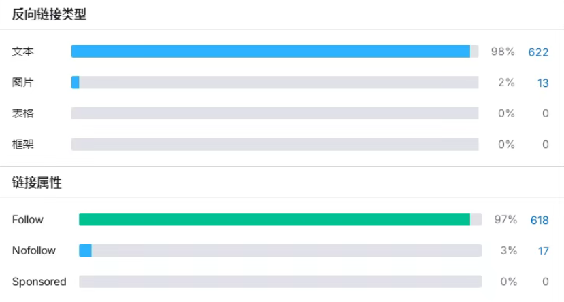Click the empty Sponsored bar
This screenshot has height=302, width=564.
[280, 282]
